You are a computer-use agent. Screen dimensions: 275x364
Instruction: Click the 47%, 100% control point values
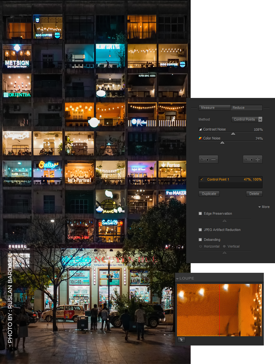(252, 179)
